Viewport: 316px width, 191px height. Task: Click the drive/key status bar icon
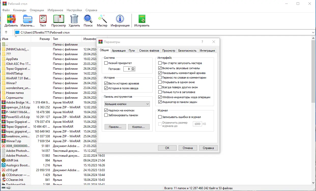[x=6, y=188]
